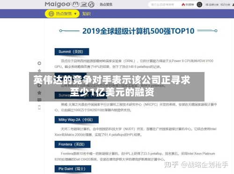Click the mobile phone icon in the side toolbar
This screenshot has width=234, height=174.
39,107
